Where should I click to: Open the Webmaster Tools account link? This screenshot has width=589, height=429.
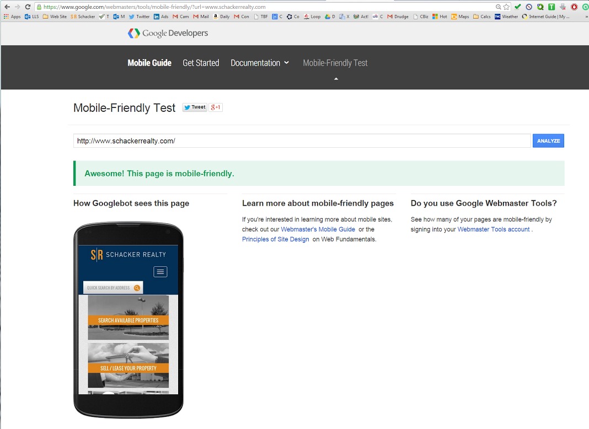pos(494,229)
